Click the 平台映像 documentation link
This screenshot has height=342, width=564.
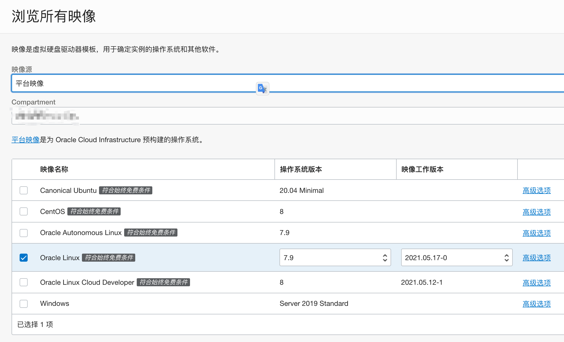coord(26,140)
